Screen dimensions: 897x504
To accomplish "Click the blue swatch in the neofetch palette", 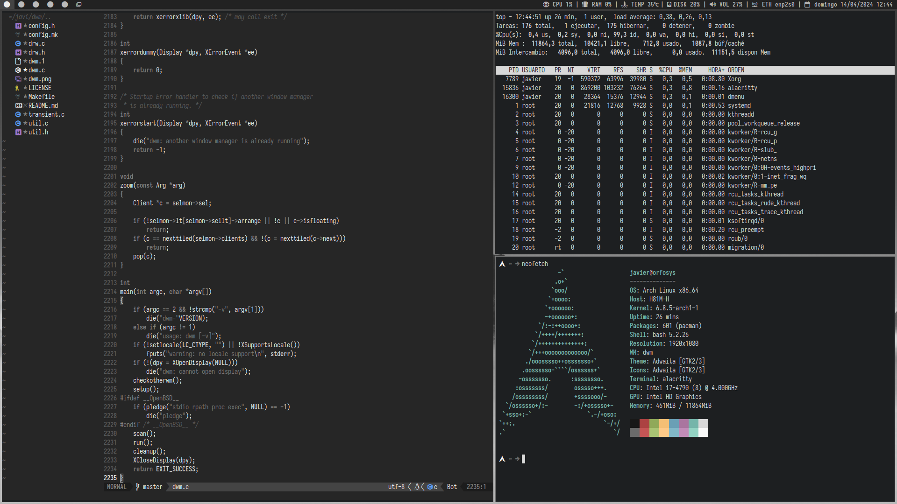I will pyautogui.click(x=674, y=428).
